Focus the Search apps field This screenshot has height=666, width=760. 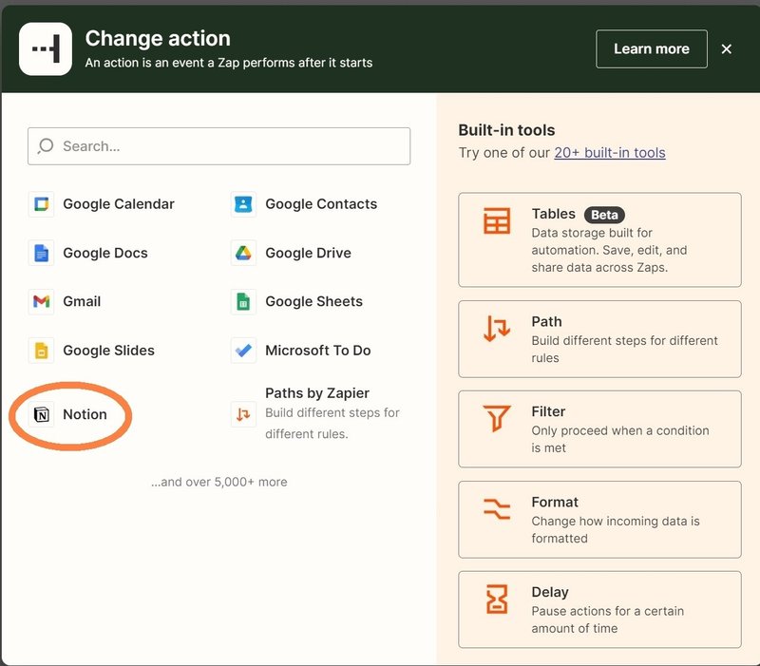click(x=219, y=146)
